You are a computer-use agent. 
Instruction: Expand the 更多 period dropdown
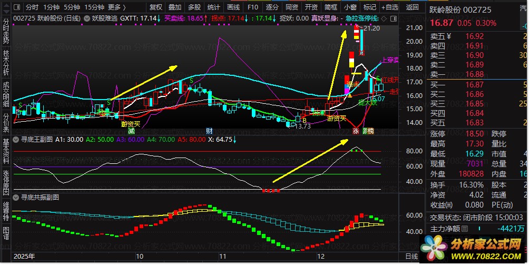coord(117,7)
